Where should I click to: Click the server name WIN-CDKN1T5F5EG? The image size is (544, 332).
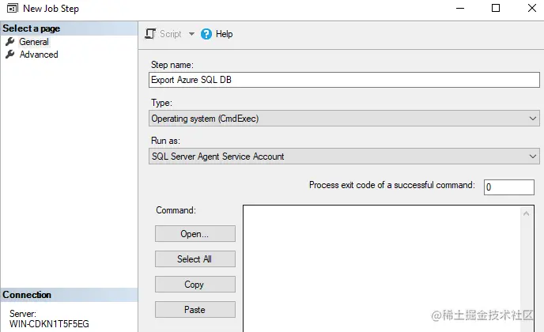[x=49, y=324]
